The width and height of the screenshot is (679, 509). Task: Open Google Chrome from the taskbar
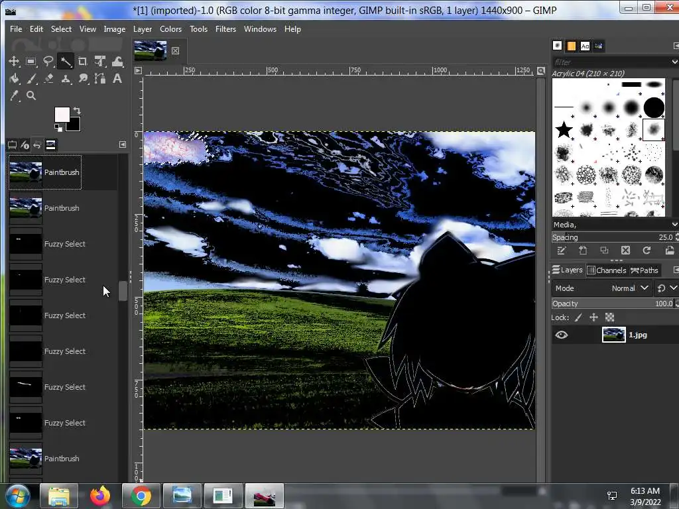pyautogui.click(x=141, y=496)
